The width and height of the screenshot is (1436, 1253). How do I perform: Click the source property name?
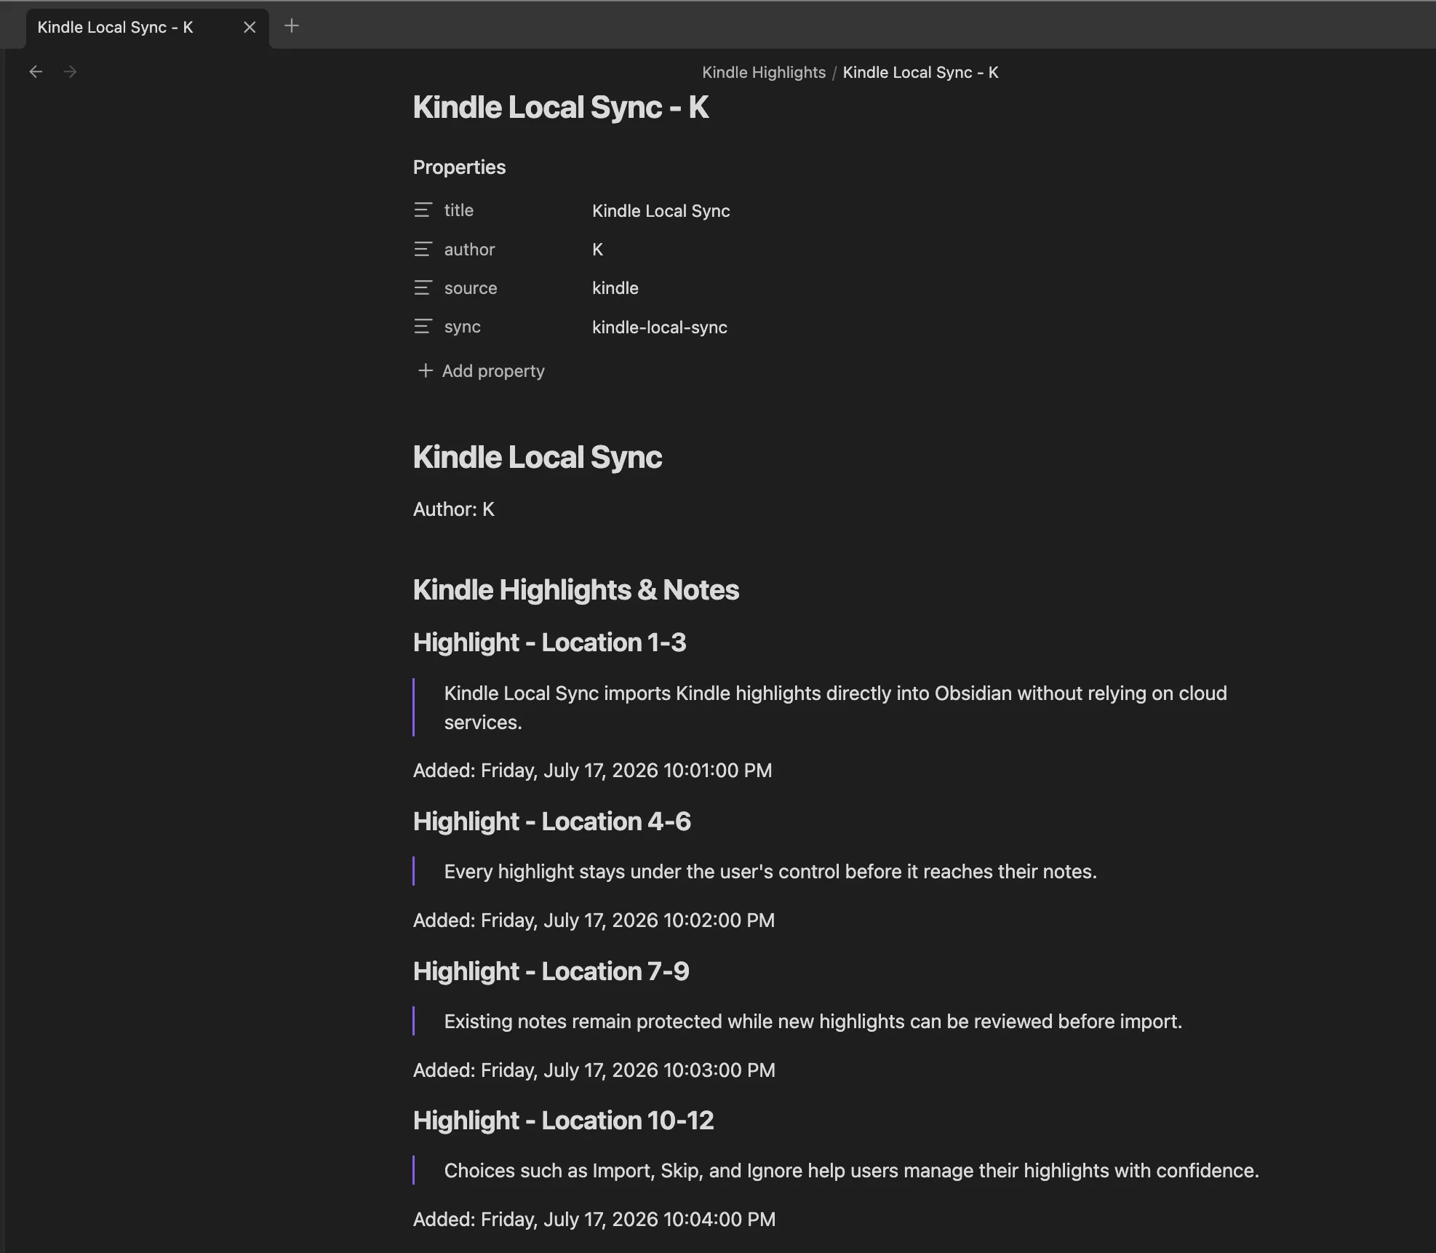(x=471, y=288)
